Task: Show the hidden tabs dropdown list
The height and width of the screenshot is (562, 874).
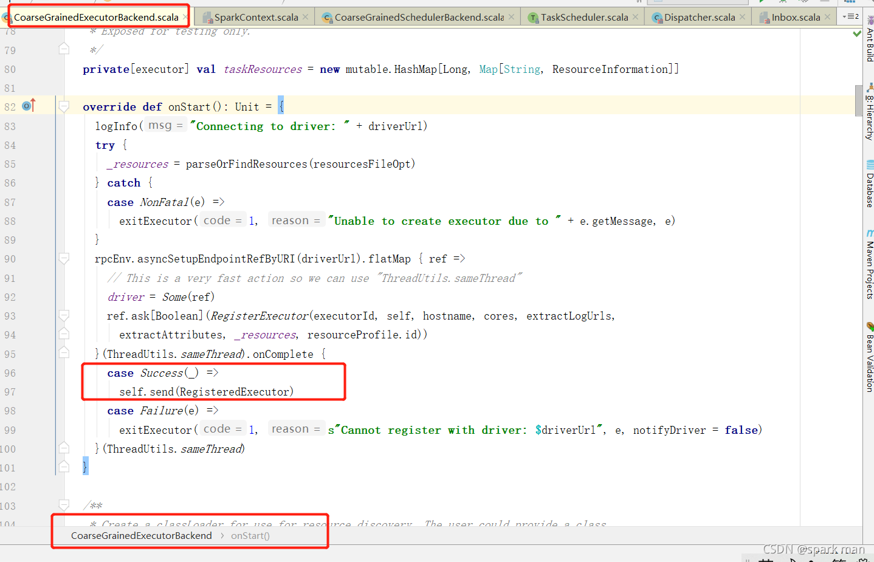Action: (850, 16)
